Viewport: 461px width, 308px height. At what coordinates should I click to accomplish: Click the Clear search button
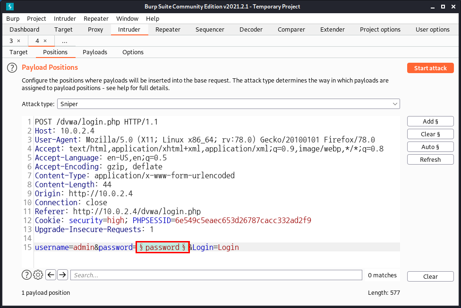(x=430, y=276)
